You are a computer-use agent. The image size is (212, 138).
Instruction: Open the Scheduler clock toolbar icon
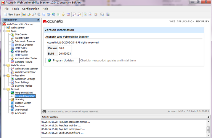tap(102, 14)
